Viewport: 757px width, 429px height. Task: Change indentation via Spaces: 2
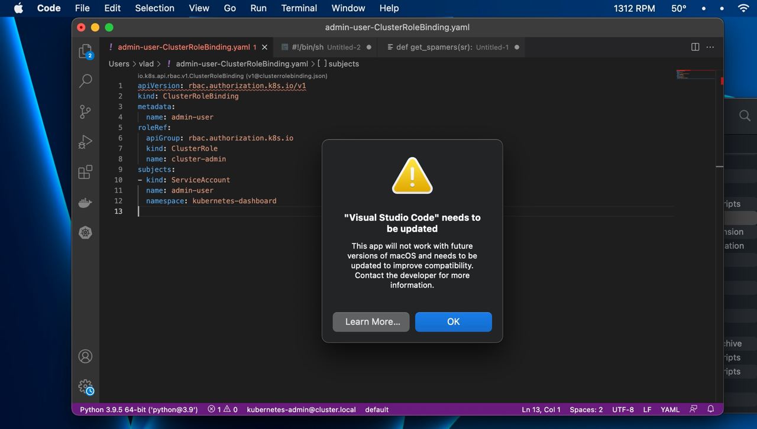(586, 409)
